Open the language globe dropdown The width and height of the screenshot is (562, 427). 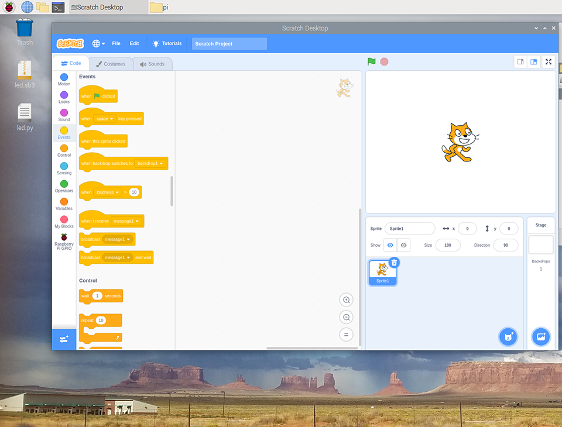coord(98,43)
